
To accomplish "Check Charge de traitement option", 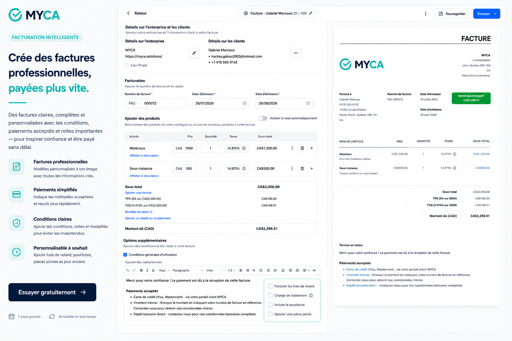I will 271,295.
